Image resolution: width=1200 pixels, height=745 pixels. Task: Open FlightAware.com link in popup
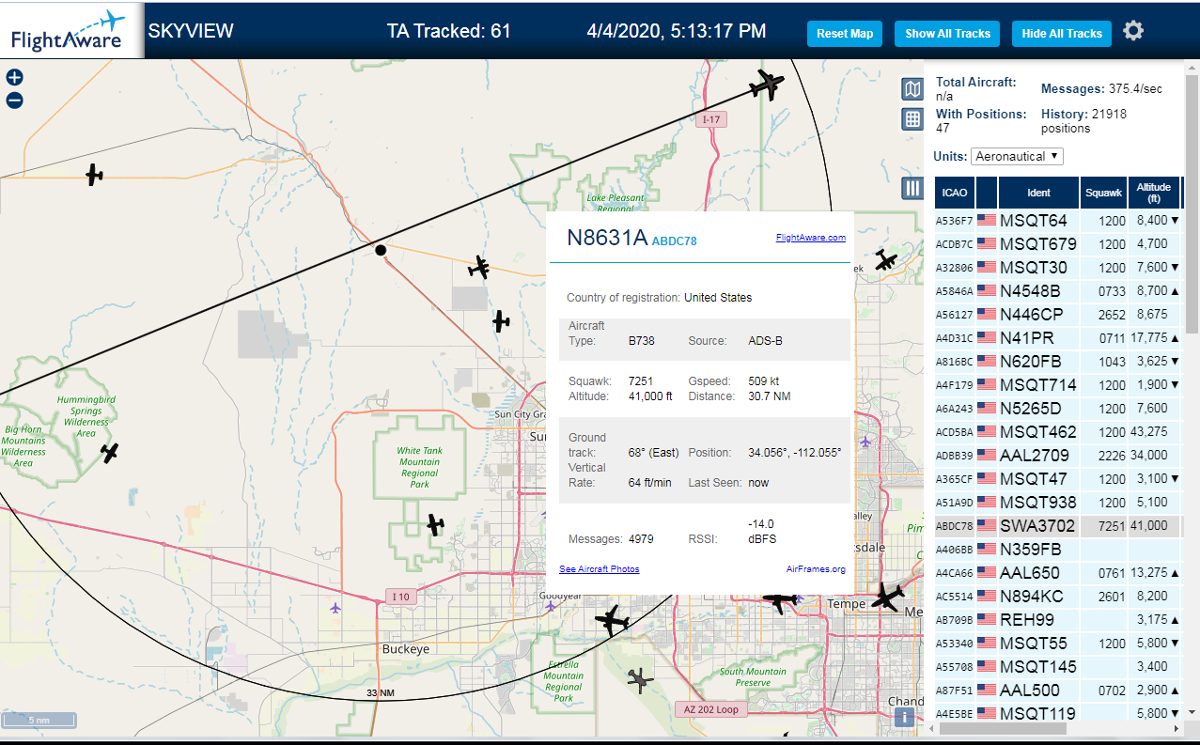click(811, 238)
